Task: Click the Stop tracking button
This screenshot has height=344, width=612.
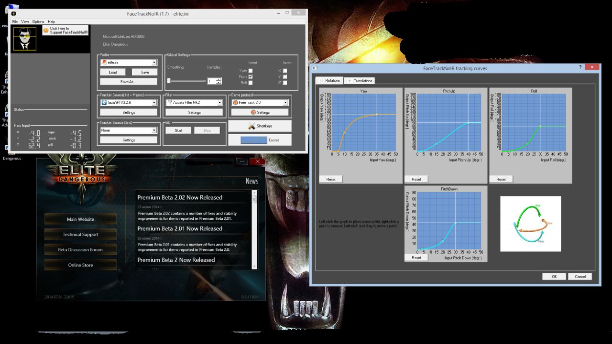Action: 207,130
